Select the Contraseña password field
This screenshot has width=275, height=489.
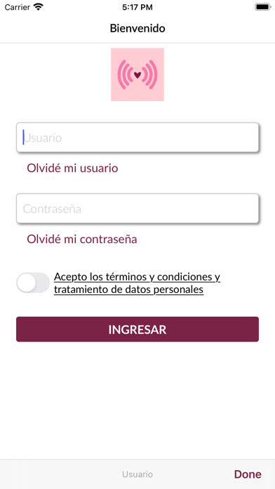coord(137,209)
